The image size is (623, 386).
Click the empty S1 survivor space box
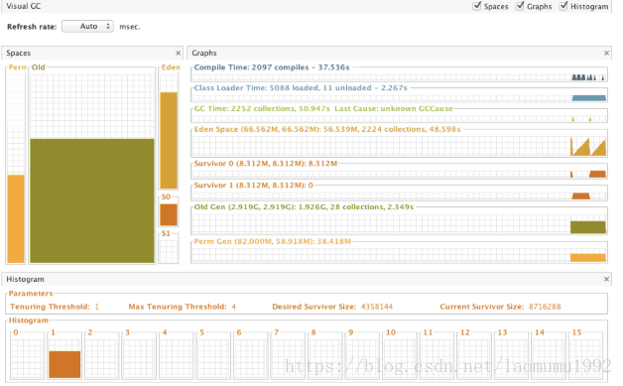coord(169,251)
